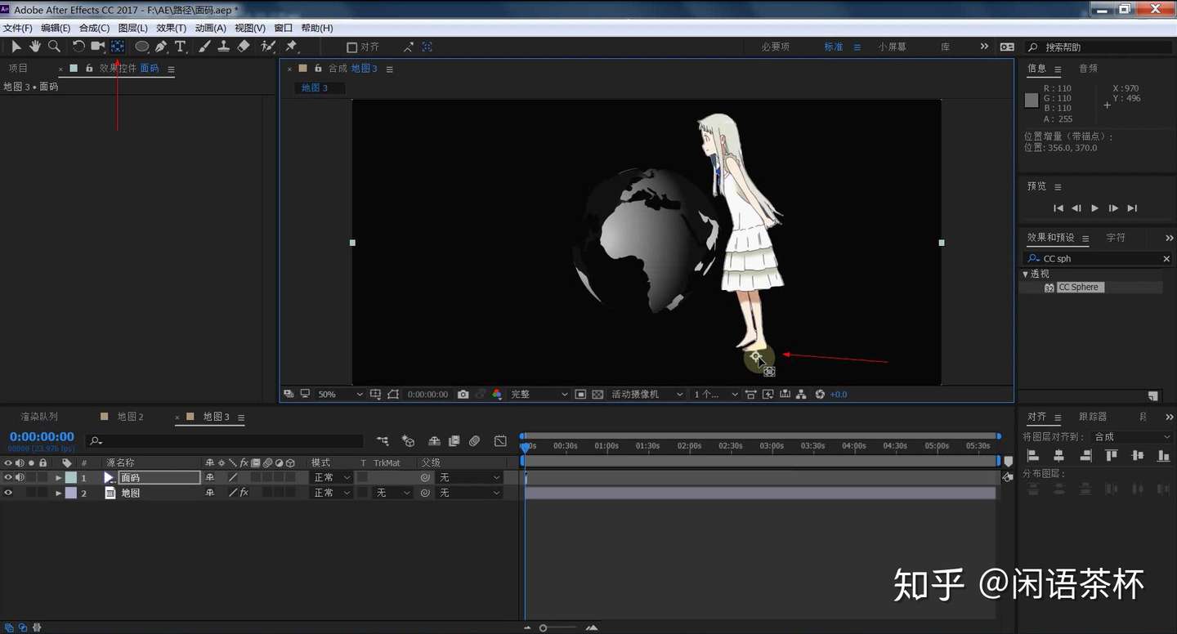Select the Zoom magnifier tool
This screenshot has height=634, width=1177.
[54, 47]
